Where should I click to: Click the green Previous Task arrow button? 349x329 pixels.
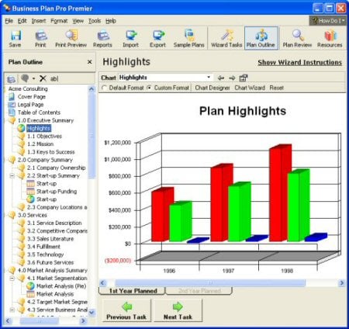(126, 310)
